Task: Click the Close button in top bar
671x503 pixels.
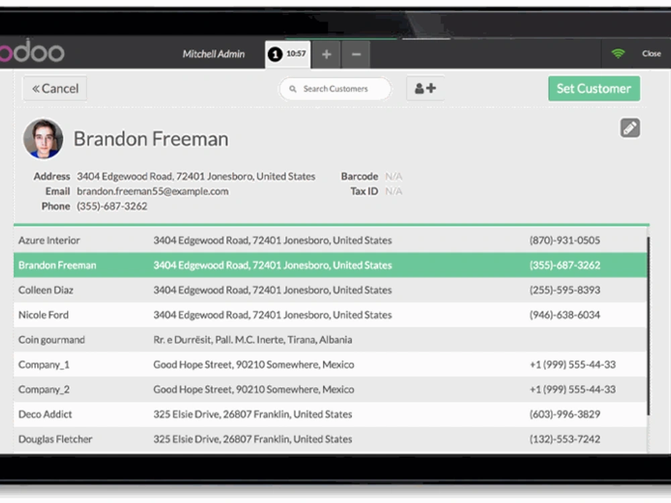Action: pos(652,54)
